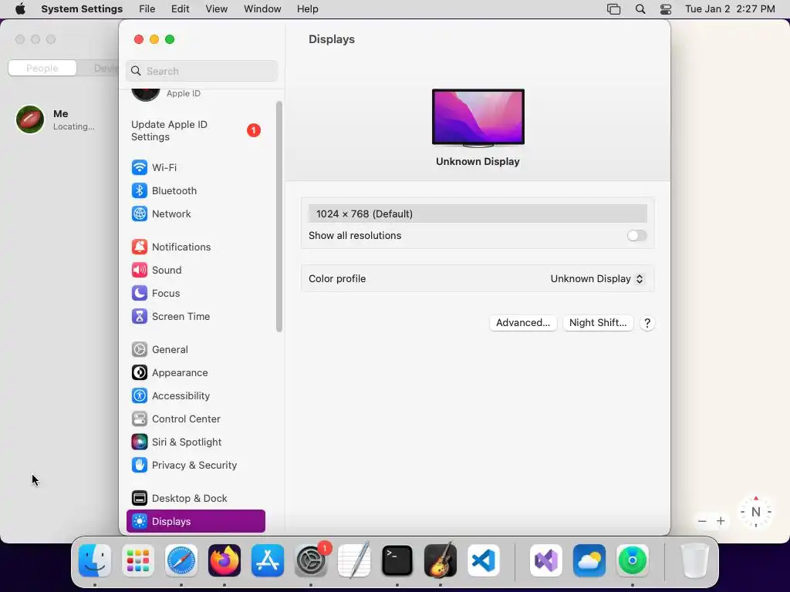Screen dimensions: 790x592
Task: Launch Finder from the Dock
Action: point(95,560)
